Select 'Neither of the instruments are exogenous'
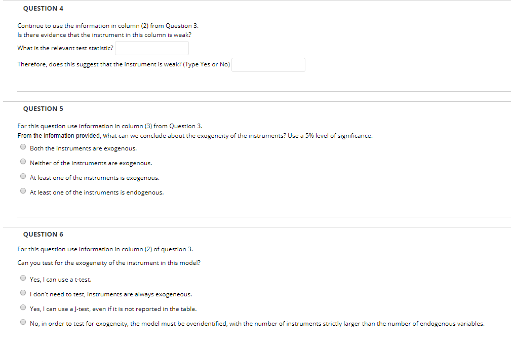The height and width of the screenshot is (348, 511). [x=23, y=161]
